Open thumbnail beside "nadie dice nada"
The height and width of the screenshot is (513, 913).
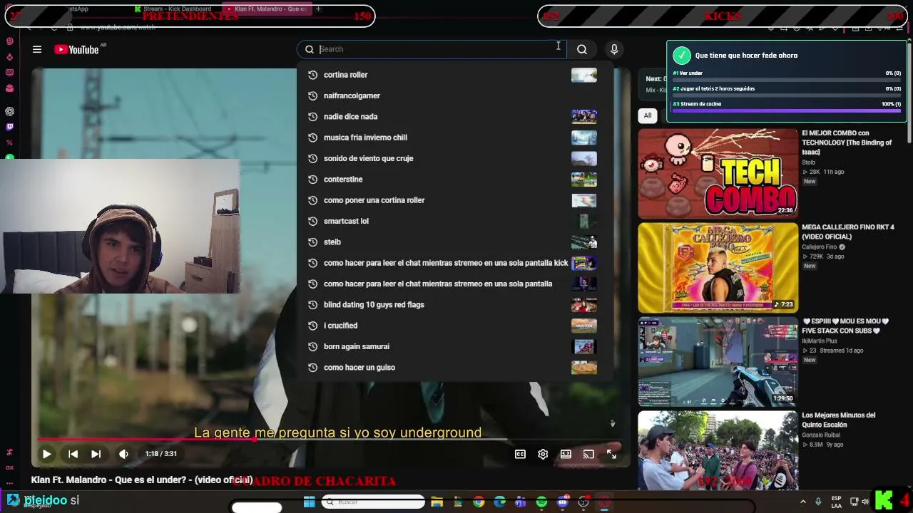point(584,116)
